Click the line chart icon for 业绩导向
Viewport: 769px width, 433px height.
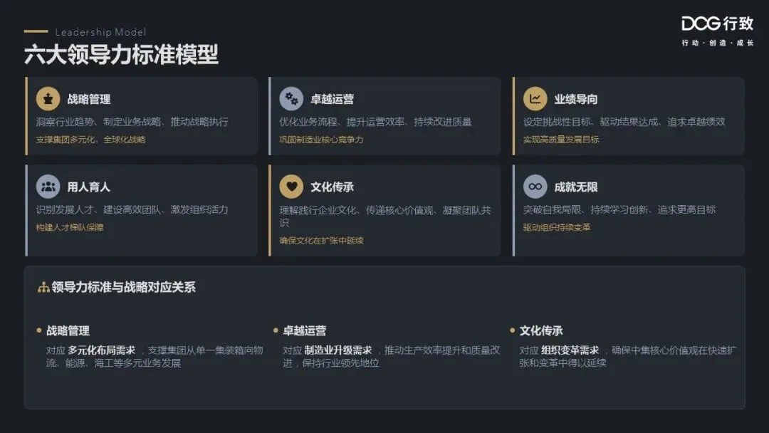(x=535, y=98)
